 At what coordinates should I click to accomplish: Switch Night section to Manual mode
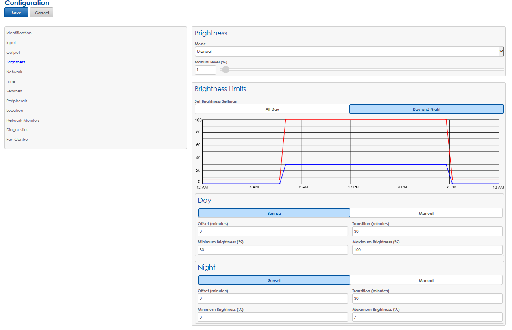coord(426,280)
